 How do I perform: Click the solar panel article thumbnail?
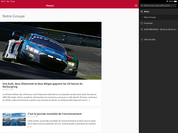coord(14,120)
